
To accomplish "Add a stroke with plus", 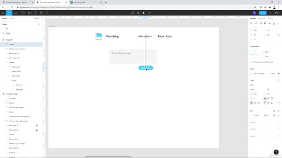I will point(278,122).
